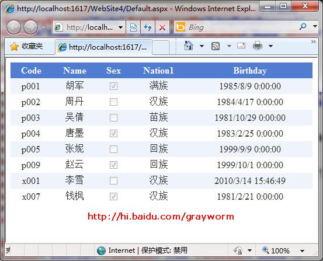
Task: Click the Sex checkbox for x001
Action: pos(113,180)
